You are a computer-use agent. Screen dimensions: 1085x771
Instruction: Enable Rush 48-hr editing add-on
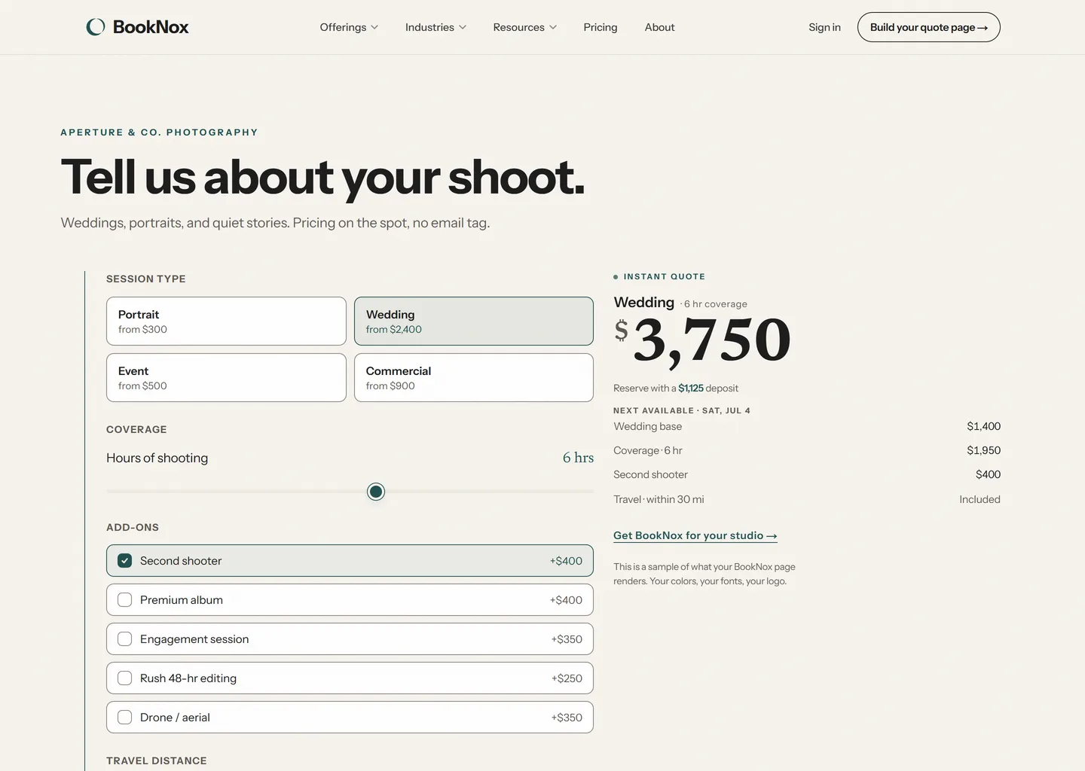coord(350,678)
